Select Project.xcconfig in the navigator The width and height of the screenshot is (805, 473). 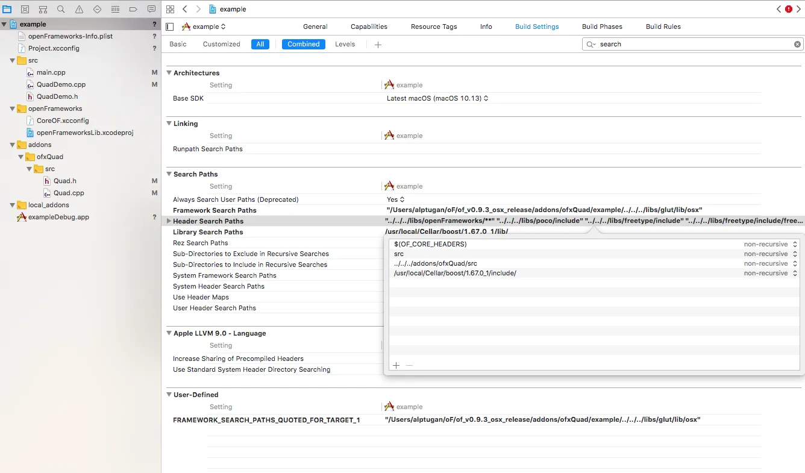tap(54, 48)
